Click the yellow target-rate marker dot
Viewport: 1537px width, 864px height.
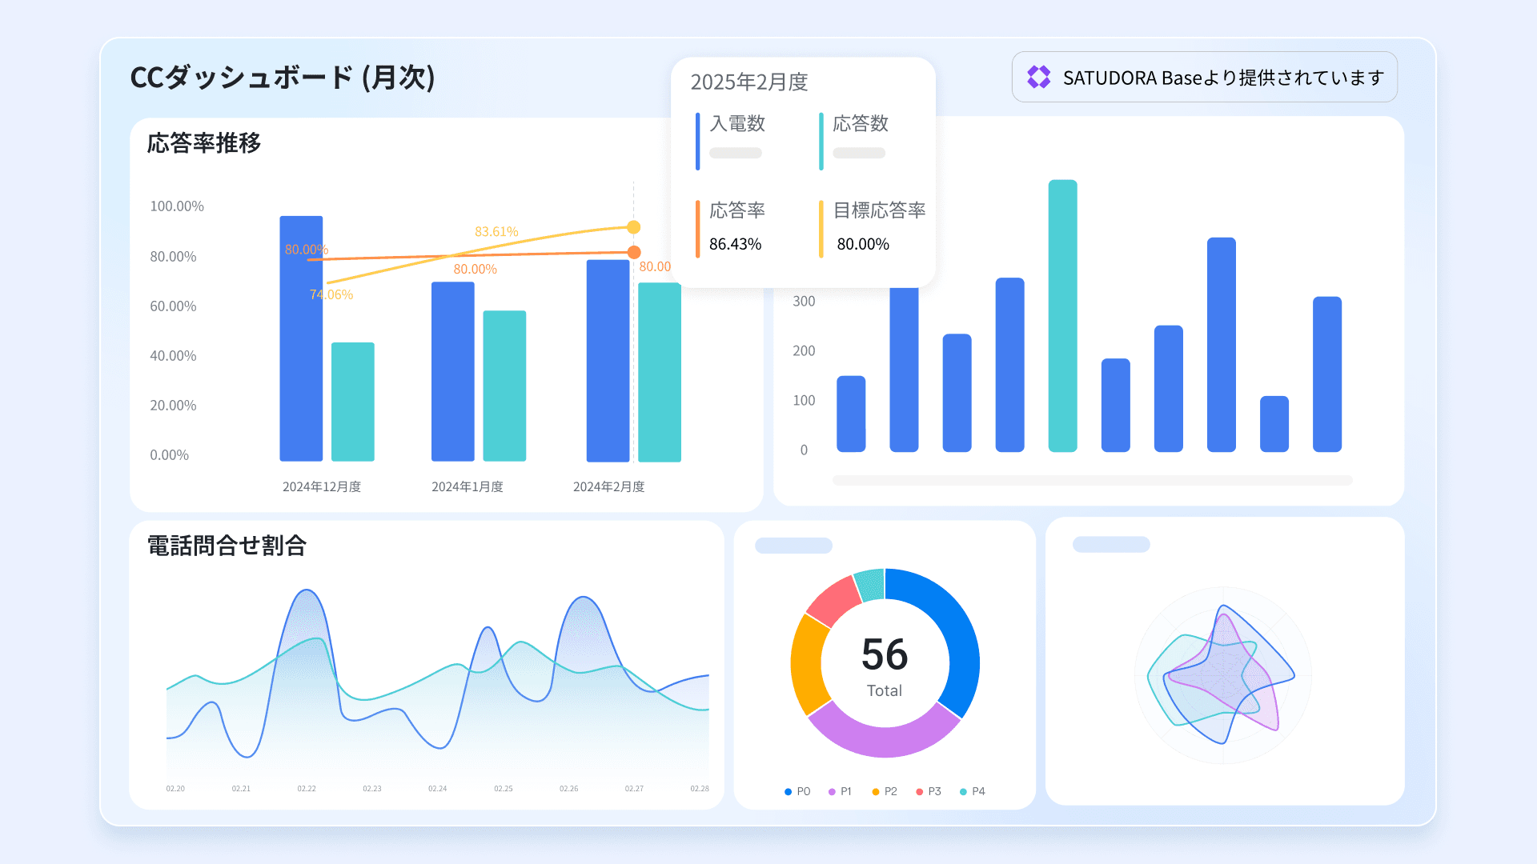[x=633, y=227]
